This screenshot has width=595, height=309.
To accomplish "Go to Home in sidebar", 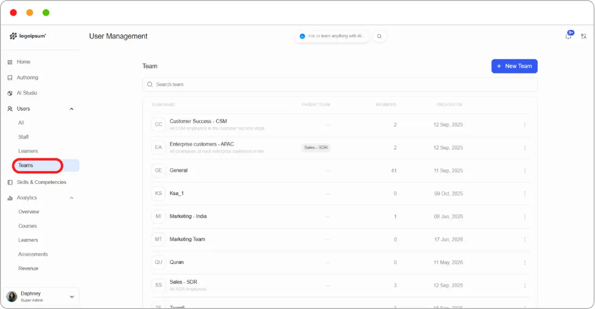I will (x=23, y=62).
